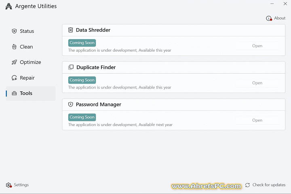Click Coming Soon badge under Password Manager
This screenshot has height=194, width=291.
tap(82, 117)
